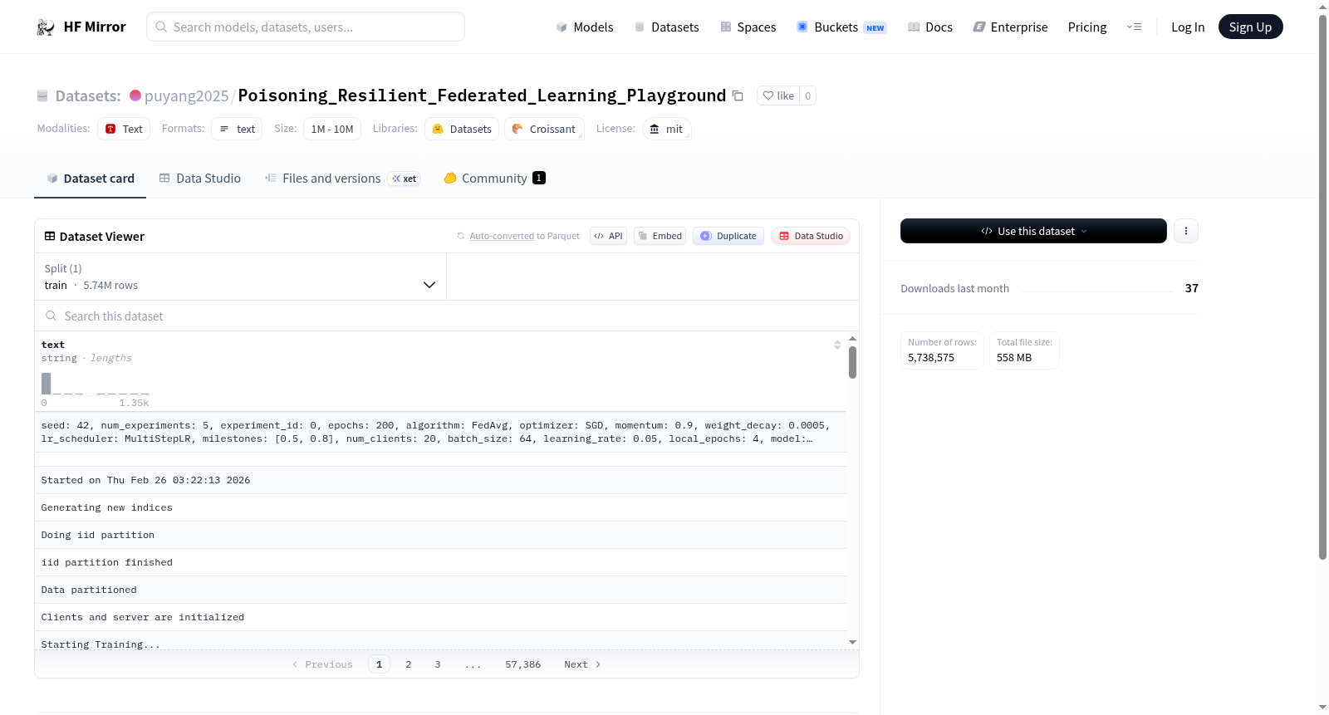Screen dimensions: 1329x715
Task: Expand the train split dropdown
Action: coord(240,277)
